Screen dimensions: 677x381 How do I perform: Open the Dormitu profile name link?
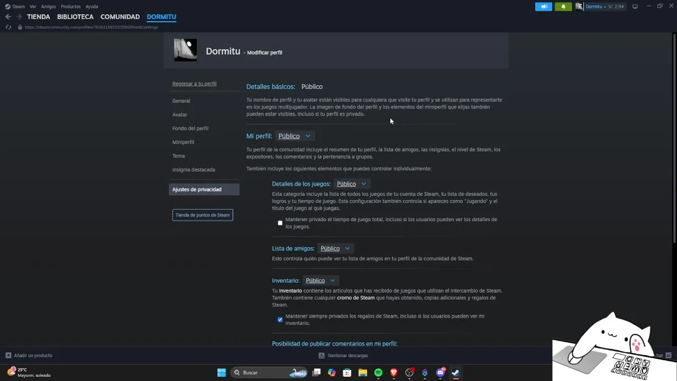pos(223,51)
